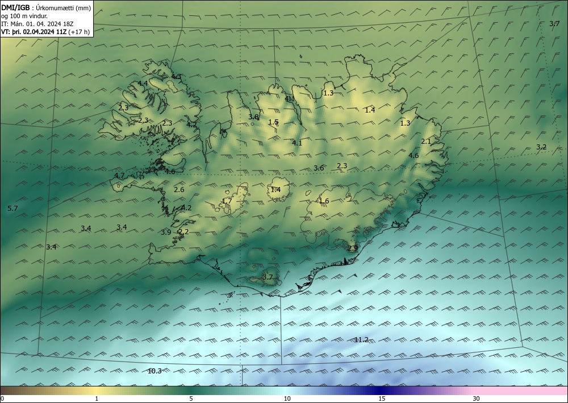Image resolution: width=568 pixels, height=403 pixels.
Task: Click the 10.3 precipitation value
Action: click(154, 371)
